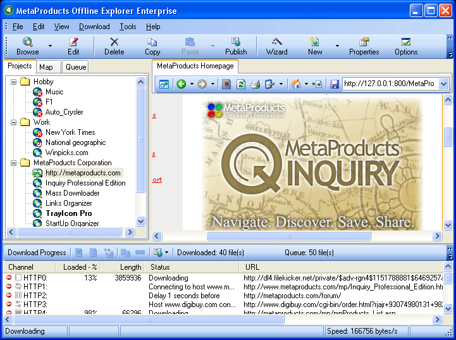Click the URL address input field
Viewport: 456px width, 340px height.
390,84
